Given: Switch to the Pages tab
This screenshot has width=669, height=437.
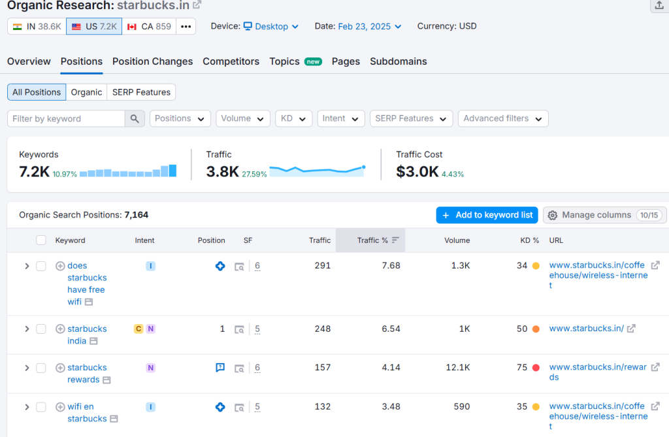Looking at the screenshot, I should [346, 61].
